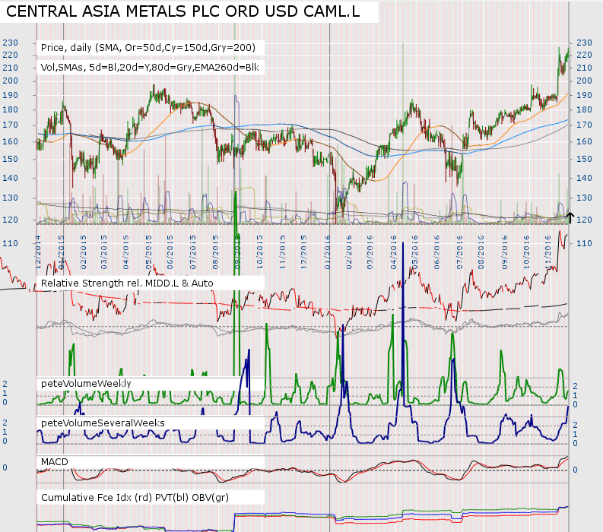
Task: Click the 08/2016 date label
Action: point(481,252)
